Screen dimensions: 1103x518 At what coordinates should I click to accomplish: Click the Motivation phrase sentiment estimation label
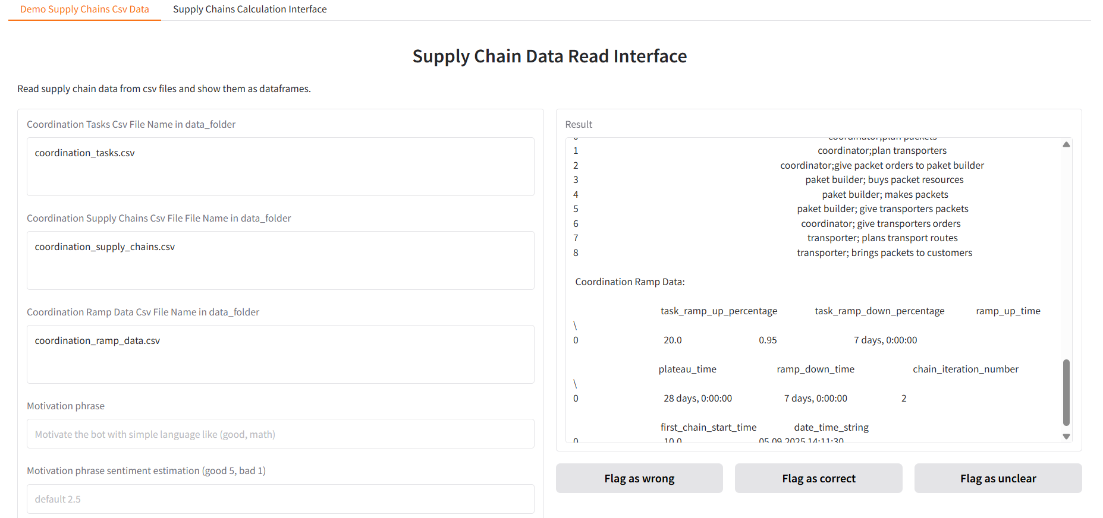point(146,470)
